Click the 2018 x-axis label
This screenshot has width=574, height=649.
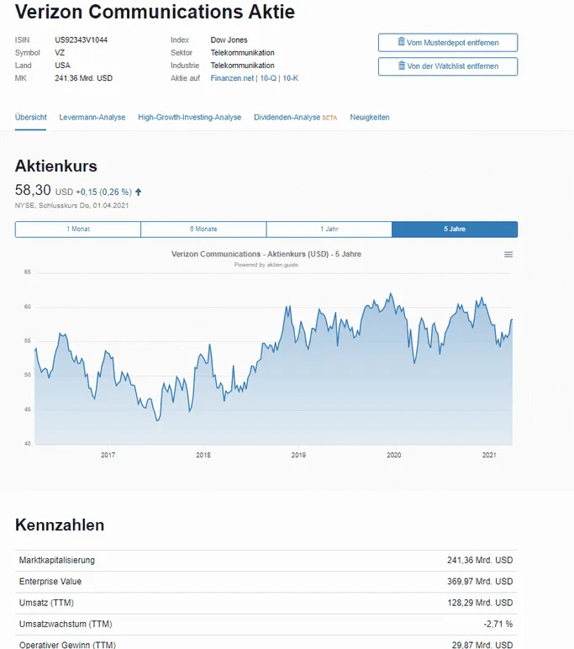(203, 456)
